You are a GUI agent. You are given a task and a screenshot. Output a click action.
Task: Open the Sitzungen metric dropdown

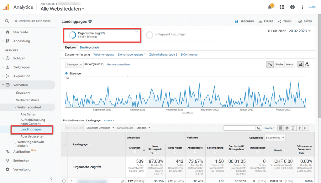(74, 64)
